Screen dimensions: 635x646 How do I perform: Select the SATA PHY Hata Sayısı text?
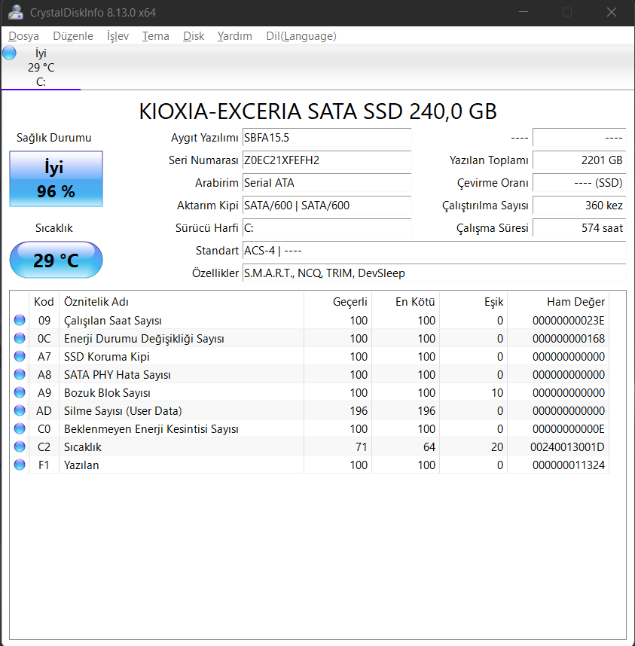[118, 375]
